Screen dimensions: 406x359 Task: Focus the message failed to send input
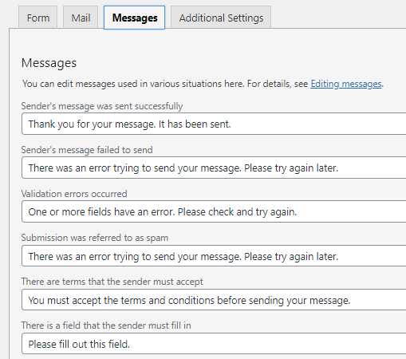pyautogui.click(x=214, y=168)
